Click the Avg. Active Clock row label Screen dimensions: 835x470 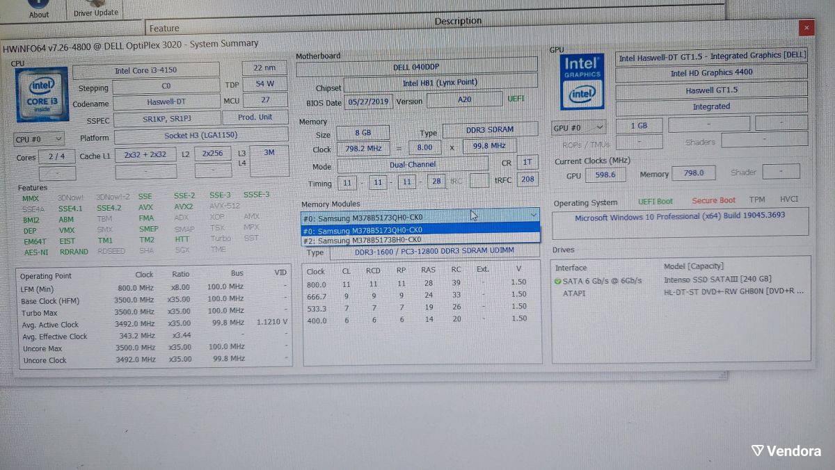click(50, 325)
